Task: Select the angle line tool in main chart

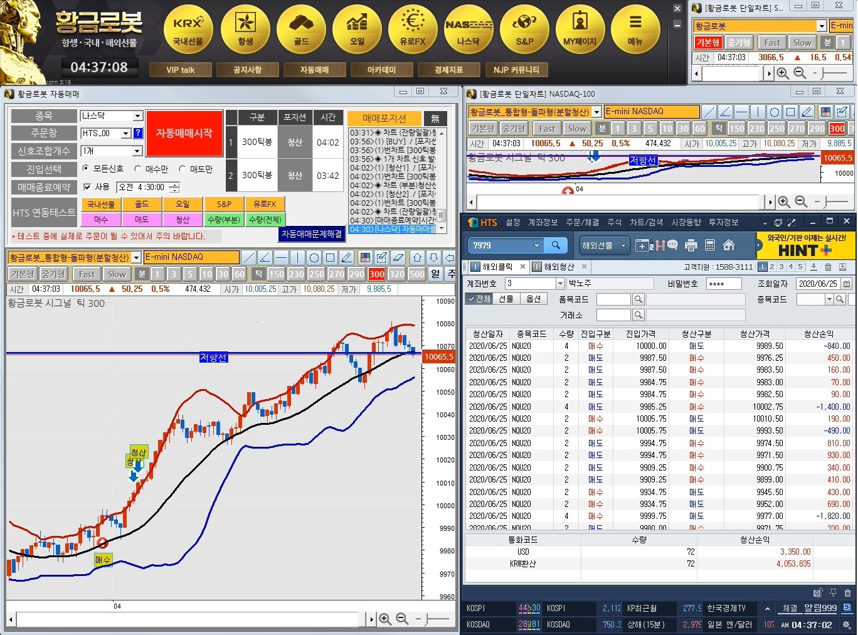Action: pyautogui.click(x=265, y=257)
